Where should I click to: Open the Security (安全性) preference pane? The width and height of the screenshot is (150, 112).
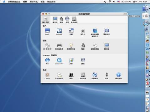pyautogui.click(x=83, y=31)
